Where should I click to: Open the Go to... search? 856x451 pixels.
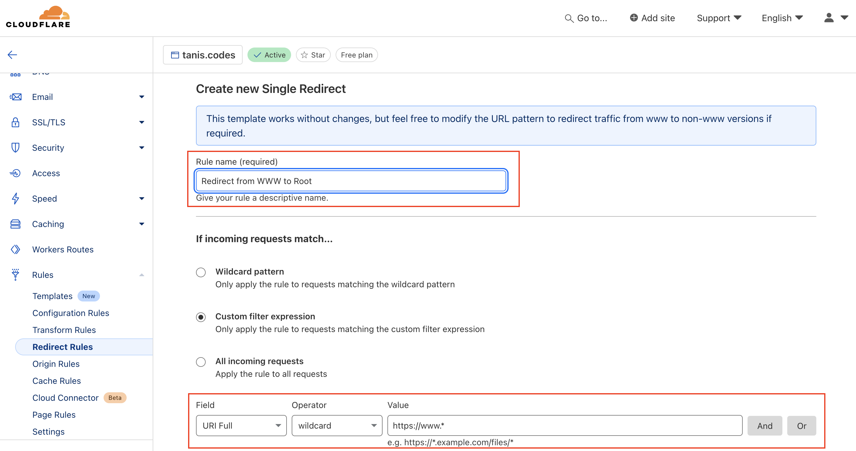tap(586, 18)
